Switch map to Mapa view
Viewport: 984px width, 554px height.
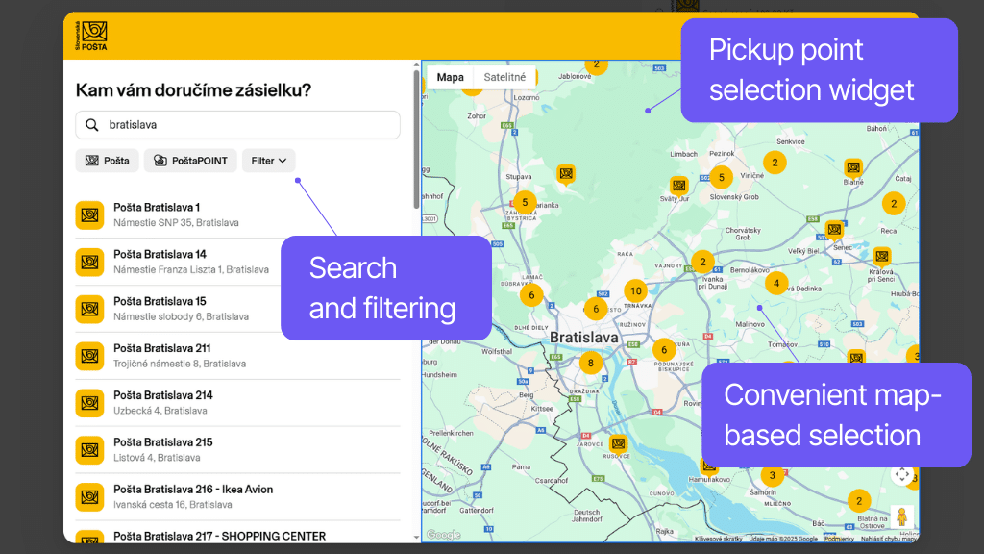click(450, 77)
